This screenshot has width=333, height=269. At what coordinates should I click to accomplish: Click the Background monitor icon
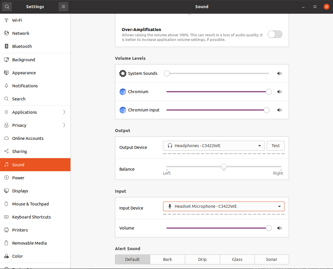[x=6, y=60]
